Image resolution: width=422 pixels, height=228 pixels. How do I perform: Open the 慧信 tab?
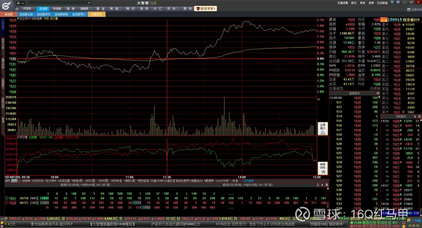pos(187,9)
